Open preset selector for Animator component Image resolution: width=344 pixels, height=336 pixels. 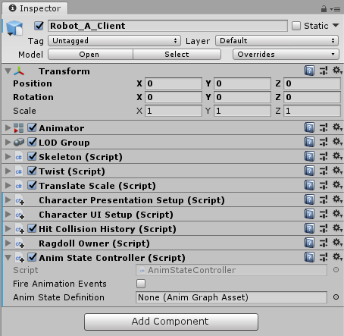coord(324,127)
